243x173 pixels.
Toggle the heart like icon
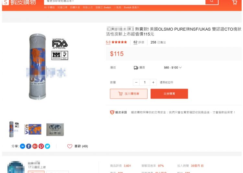70,146
